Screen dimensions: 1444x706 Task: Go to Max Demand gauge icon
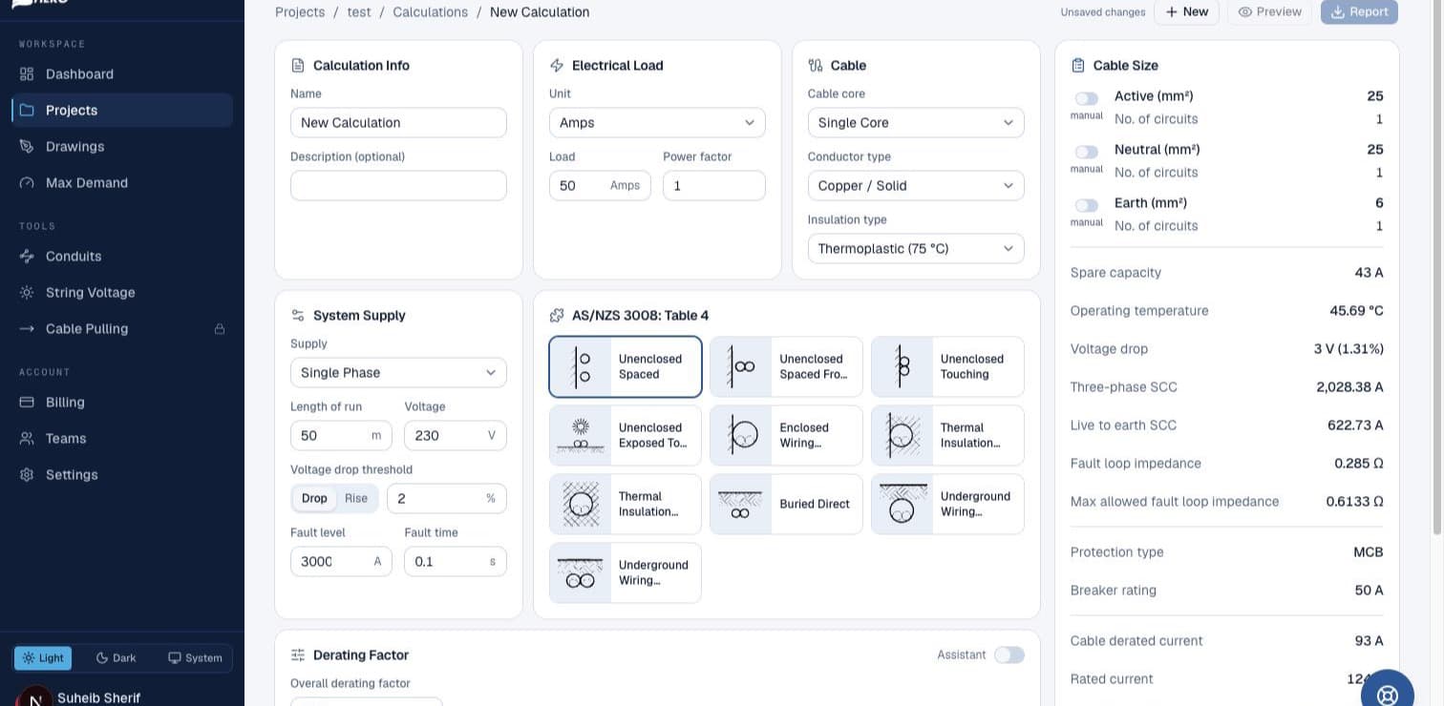pyautogui.click(x=27, y=182)
